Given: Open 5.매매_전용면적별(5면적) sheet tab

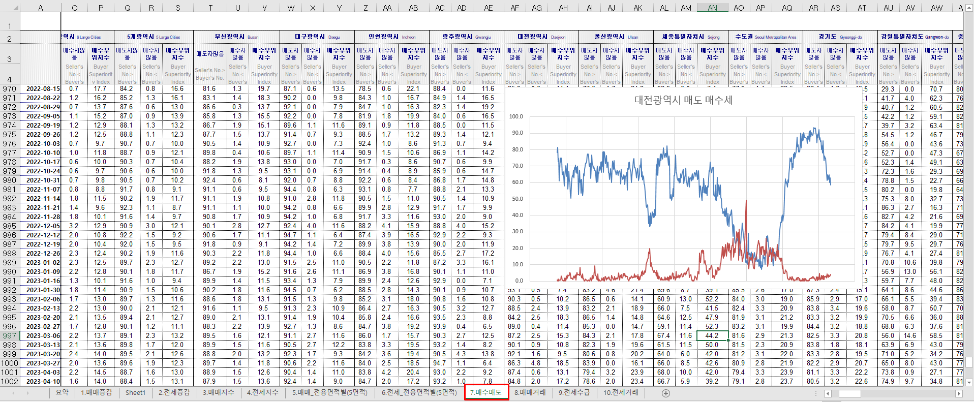Looking at the screenshot, I should (329, 392).
